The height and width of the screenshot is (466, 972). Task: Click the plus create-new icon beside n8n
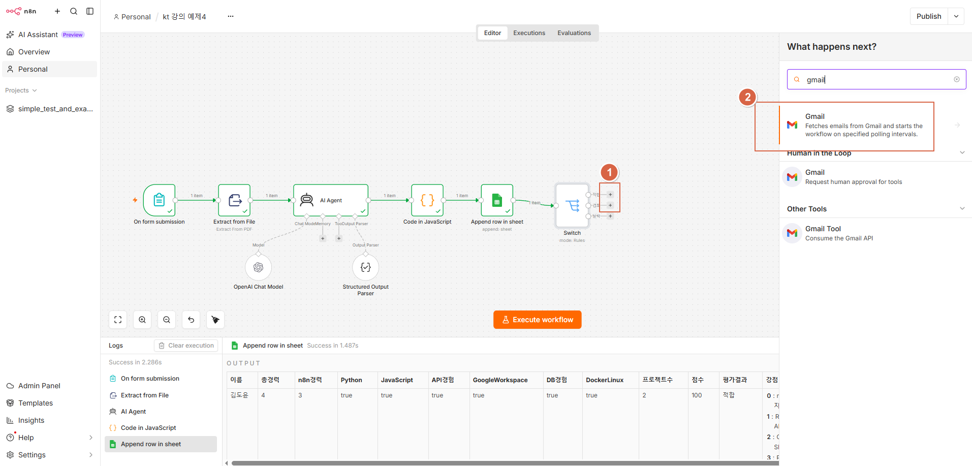[57, 11]
